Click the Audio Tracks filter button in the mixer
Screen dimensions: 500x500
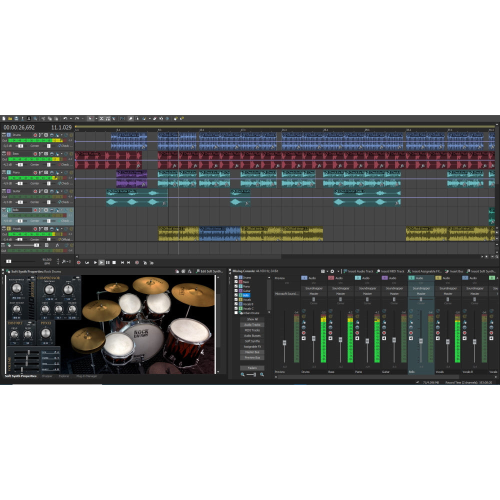tap(252, 325)
